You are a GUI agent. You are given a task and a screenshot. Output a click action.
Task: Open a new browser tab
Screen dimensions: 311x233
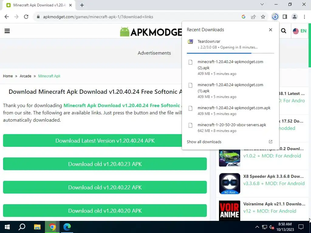click(x=82, y=5)
